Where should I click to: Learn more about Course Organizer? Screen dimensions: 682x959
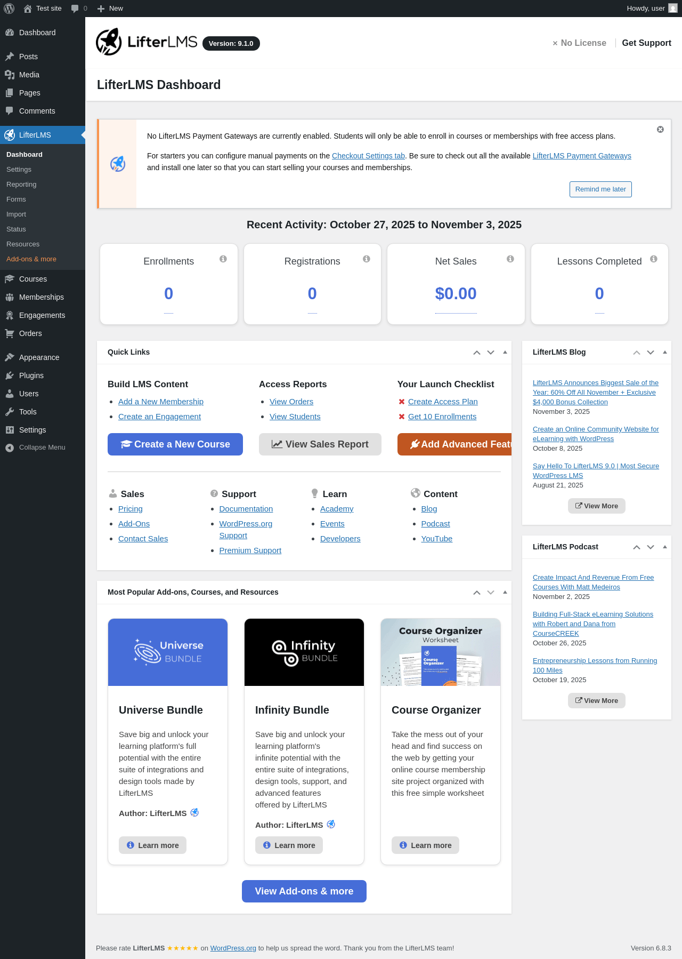tap(425, 845)
